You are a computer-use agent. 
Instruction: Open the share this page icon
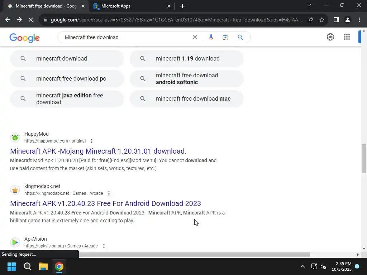coord(310,20)
